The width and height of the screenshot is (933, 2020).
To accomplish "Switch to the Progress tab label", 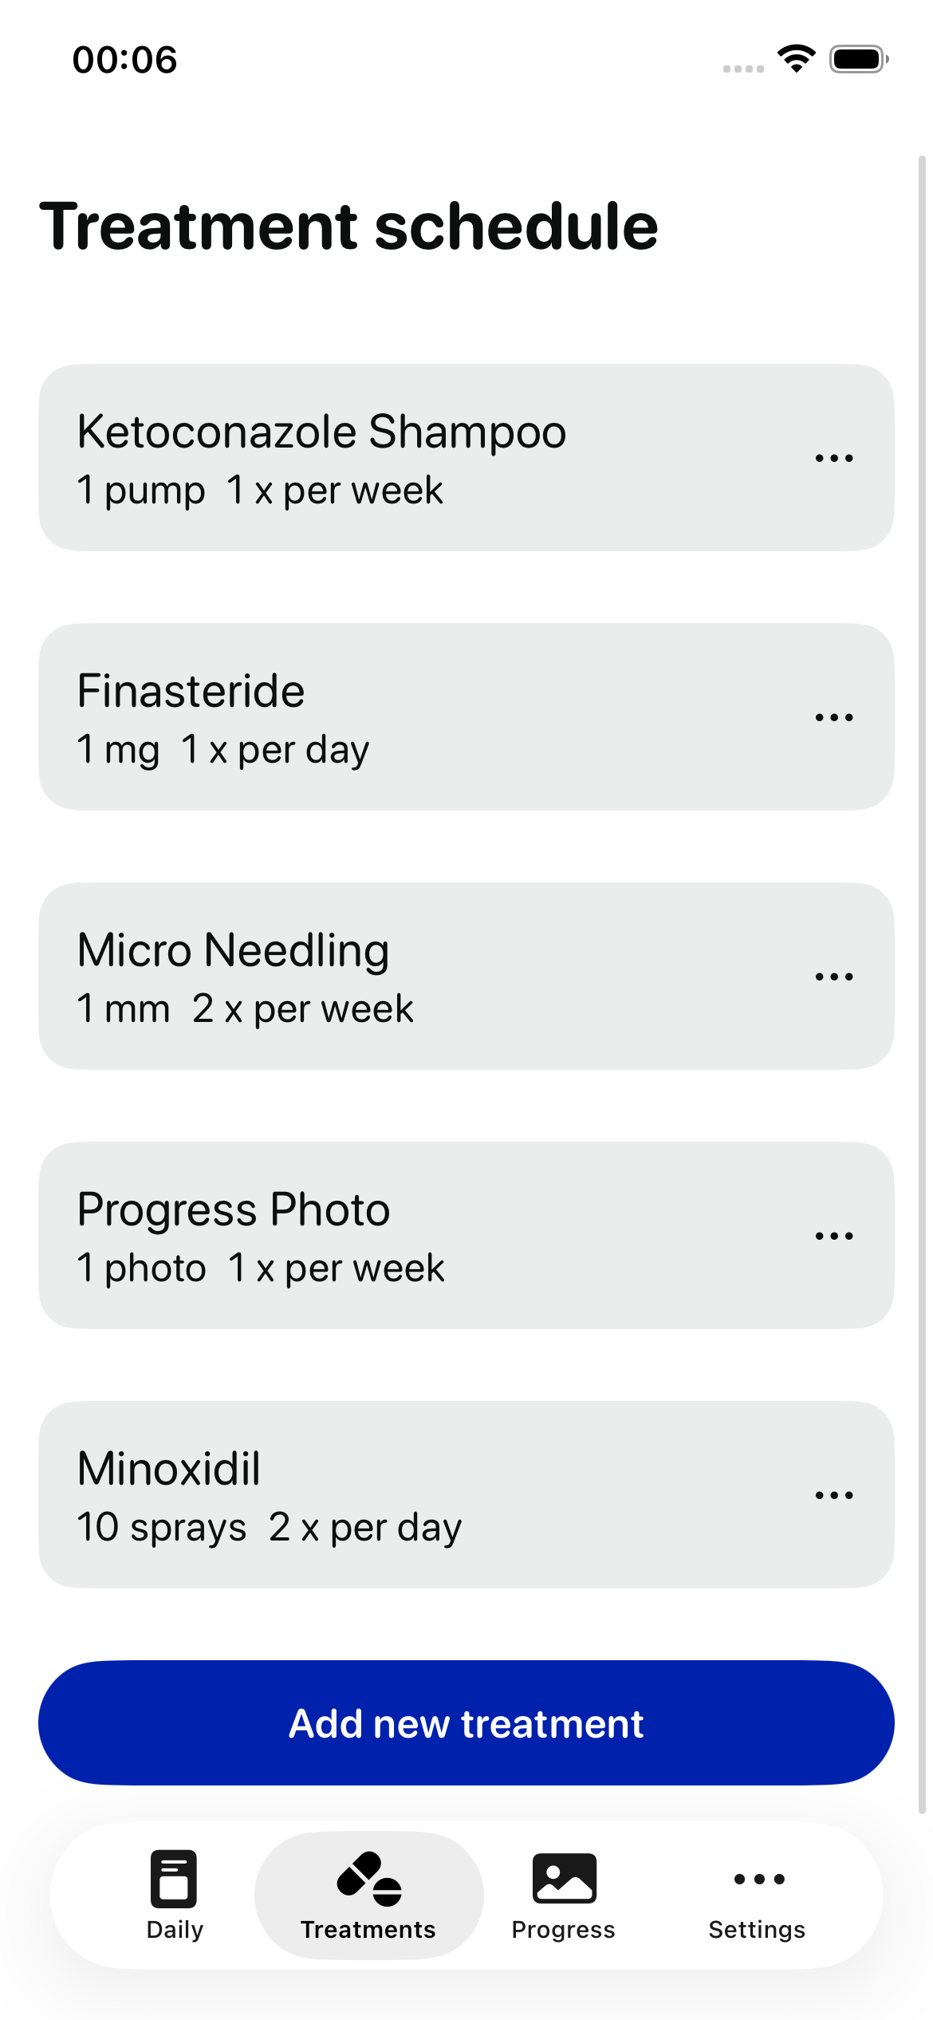I will pos(563,1930).
